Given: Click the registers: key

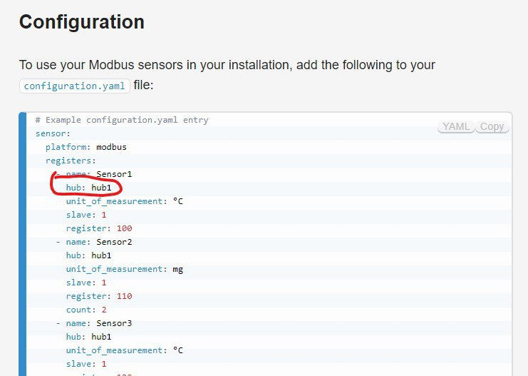Looking at the screenshot, I should point(71,161).
